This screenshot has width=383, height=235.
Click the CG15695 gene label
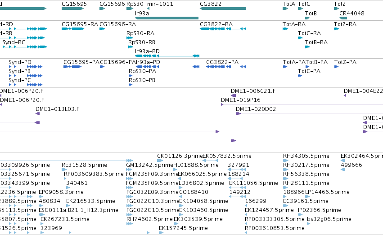74,4
